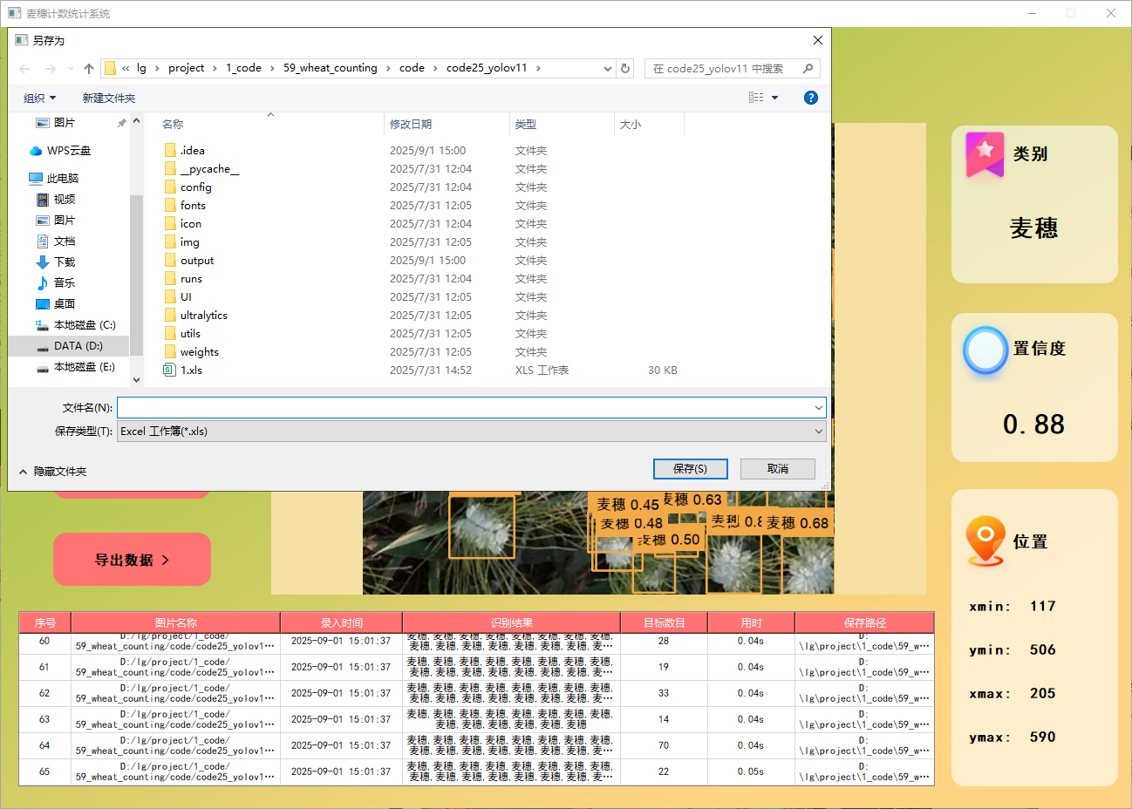Collapse folders via 隐藏文件夹
The width and height of the screenshot is (1132, 809).
click(x=52, y=472)
